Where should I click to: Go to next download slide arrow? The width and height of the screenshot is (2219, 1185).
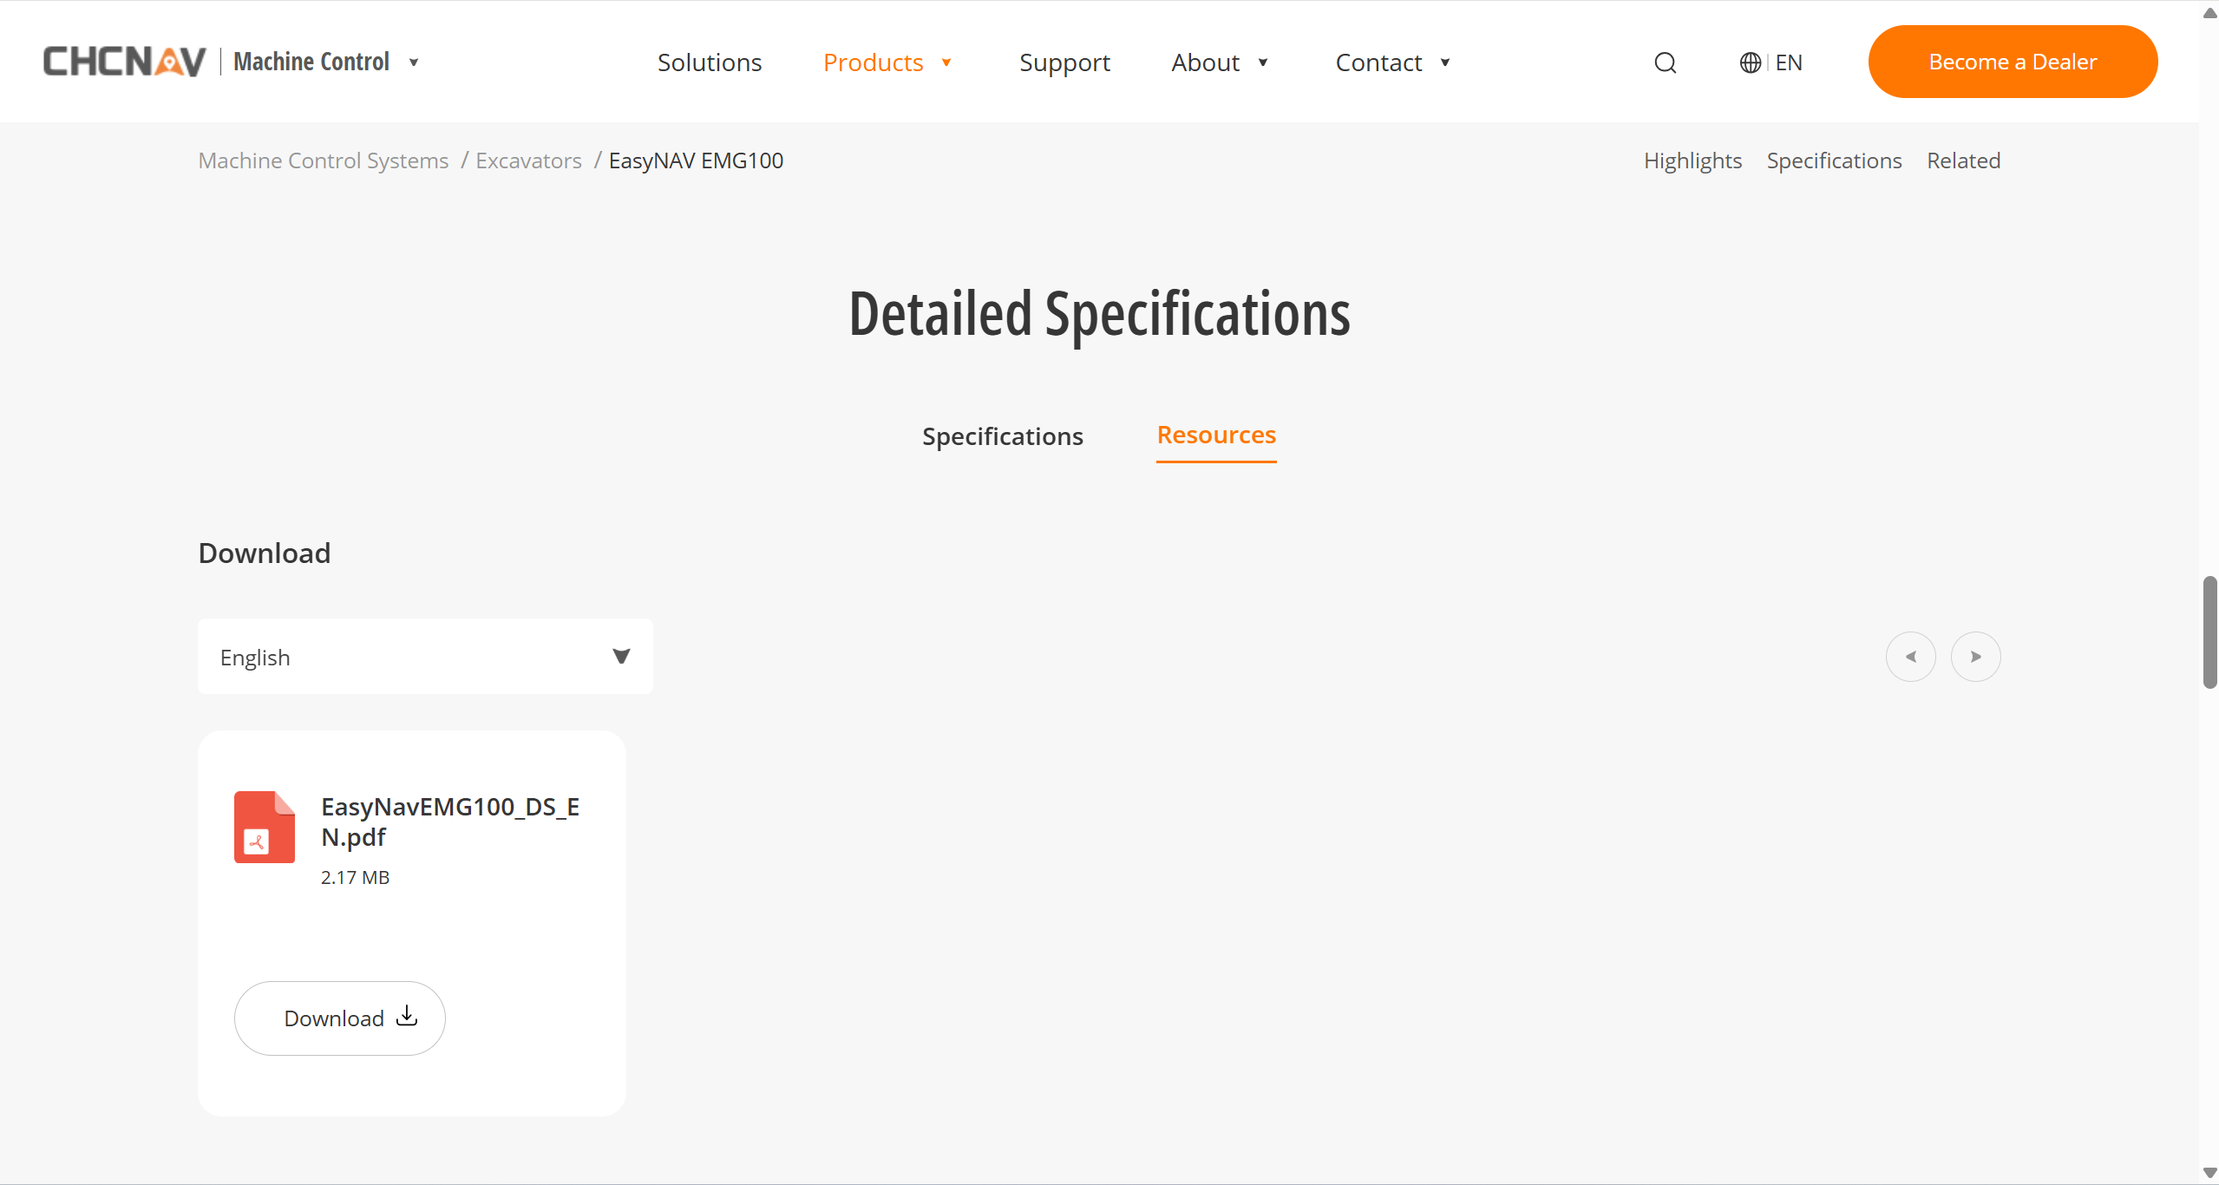pos(1976,657)
